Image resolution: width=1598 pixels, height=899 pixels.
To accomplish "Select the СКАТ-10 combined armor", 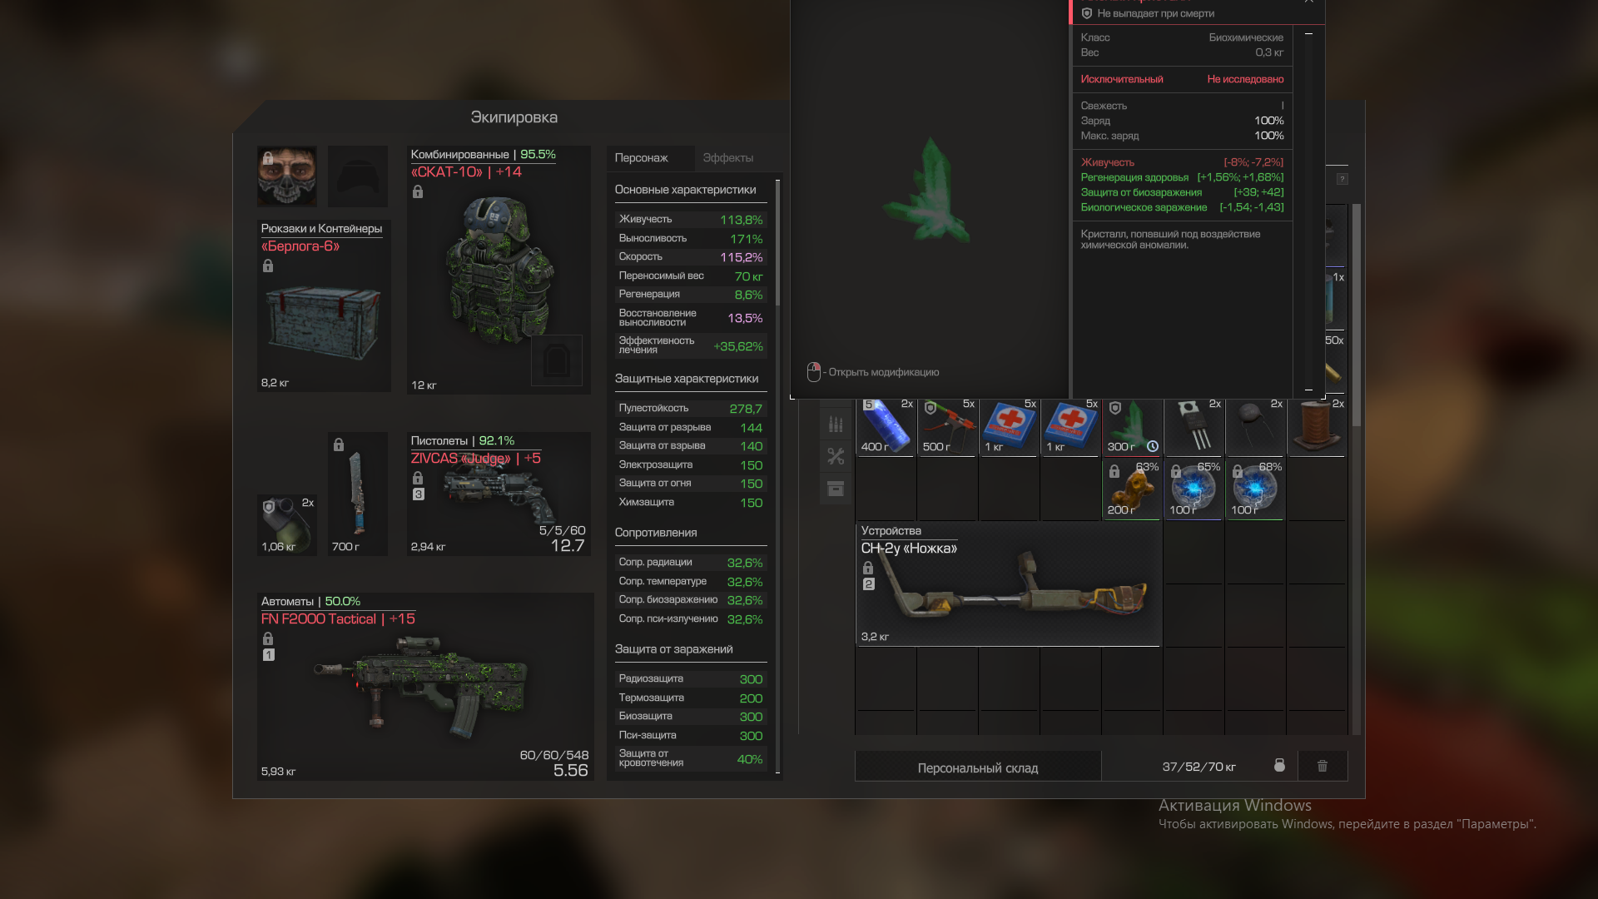I will (499, 269).
